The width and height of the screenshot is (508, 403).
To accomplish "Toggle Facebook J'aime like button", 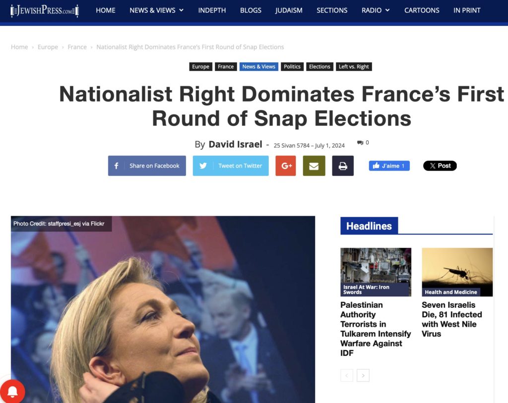I will pos(389,166).
